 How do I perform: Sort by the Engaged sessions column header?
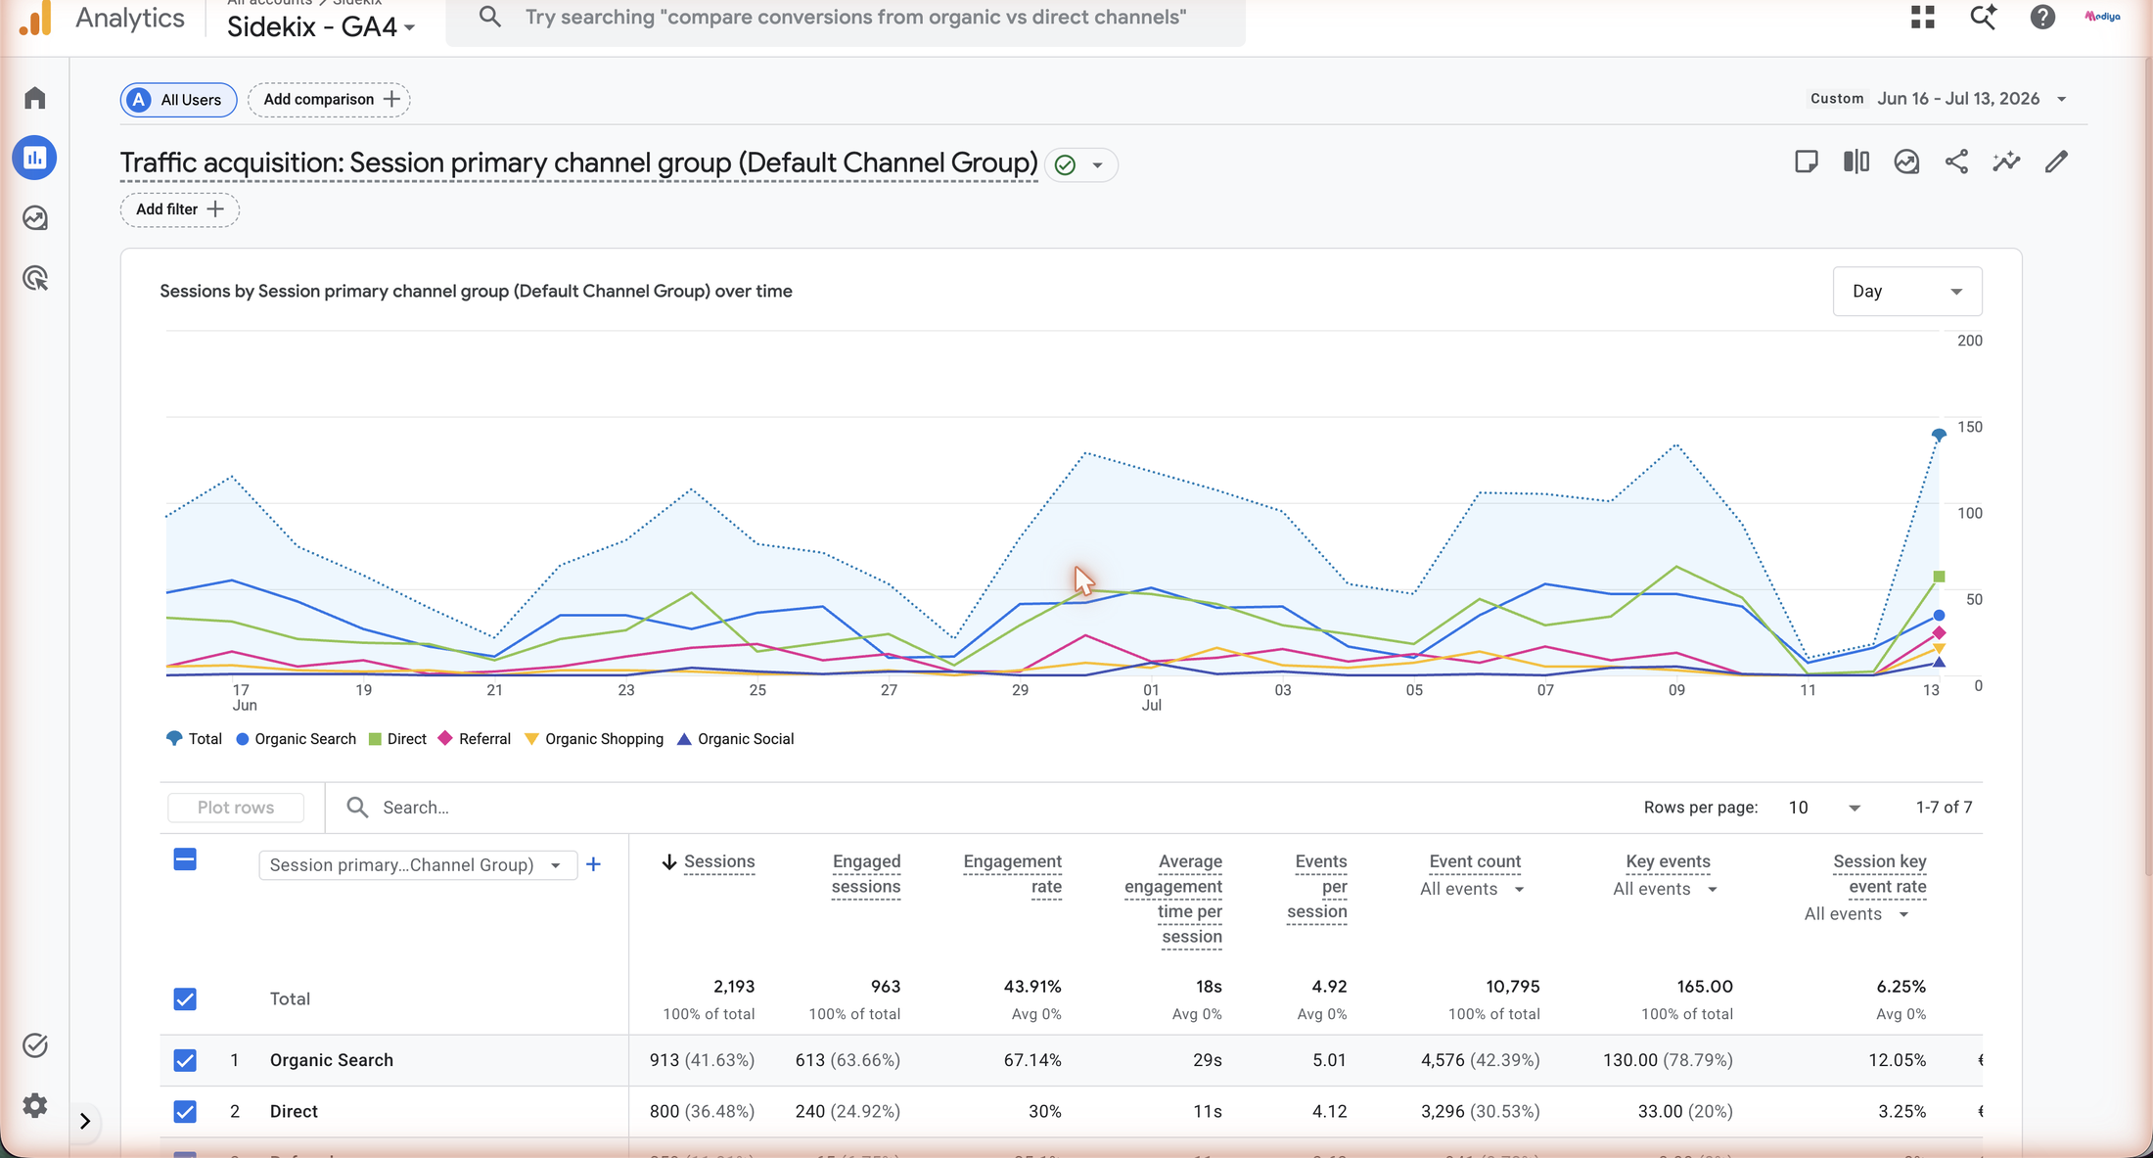(x=866, y=874)
